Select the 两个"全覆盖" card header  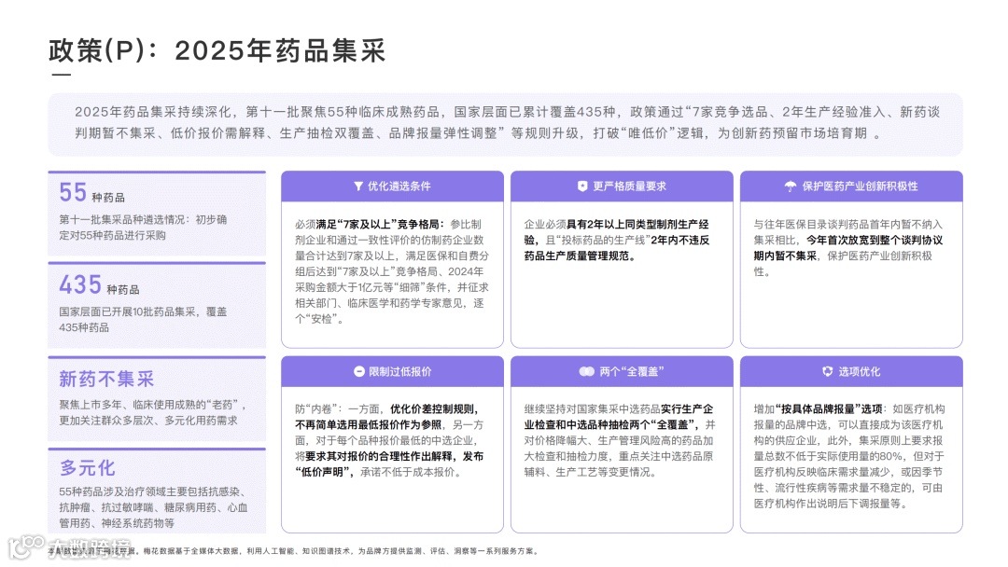(x=622, y=372)
